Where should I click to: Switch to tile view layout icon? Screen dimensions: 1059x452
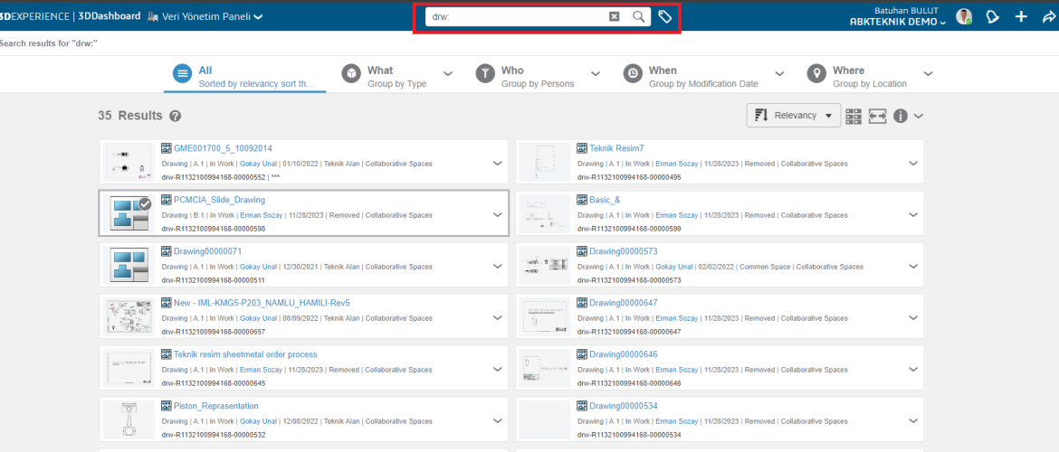coord(854,116)
